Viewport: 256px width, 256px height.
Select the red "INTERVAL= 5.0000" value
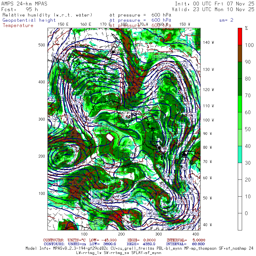[x=186, y=240]
